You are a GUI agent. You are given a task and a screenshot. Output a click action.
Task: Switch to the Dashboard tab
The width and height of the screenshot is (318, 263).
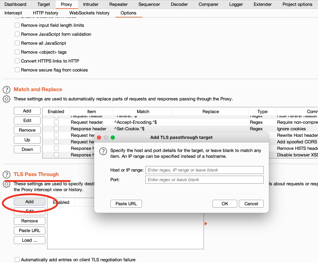[x=15, y=4]
